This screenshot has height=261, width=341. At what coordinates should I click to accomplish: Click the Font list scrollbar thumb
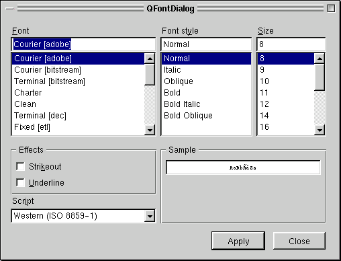(150, 75)
